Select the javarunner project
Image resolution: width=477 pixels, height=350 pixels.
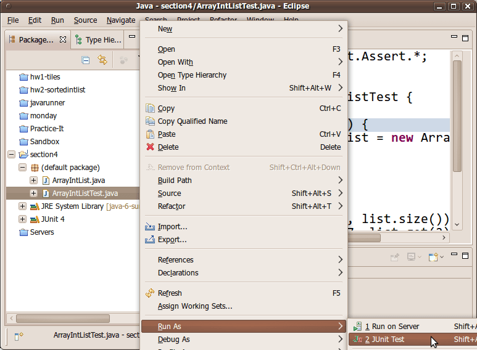[47, 103]
